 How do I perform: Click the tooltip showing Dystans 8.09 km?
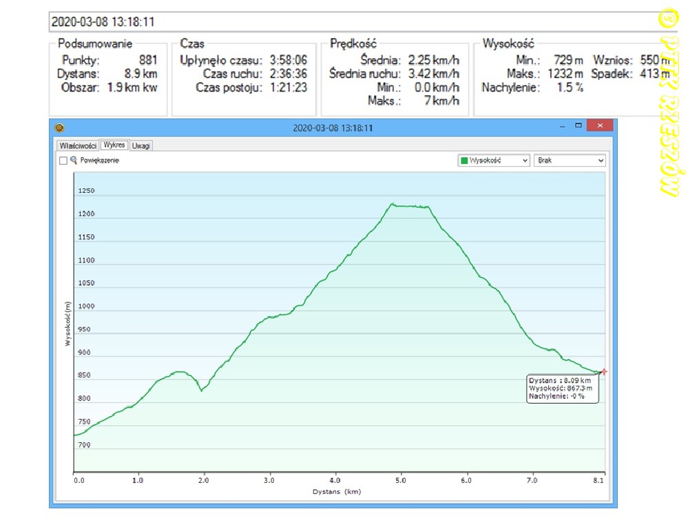tap(561, 388)
